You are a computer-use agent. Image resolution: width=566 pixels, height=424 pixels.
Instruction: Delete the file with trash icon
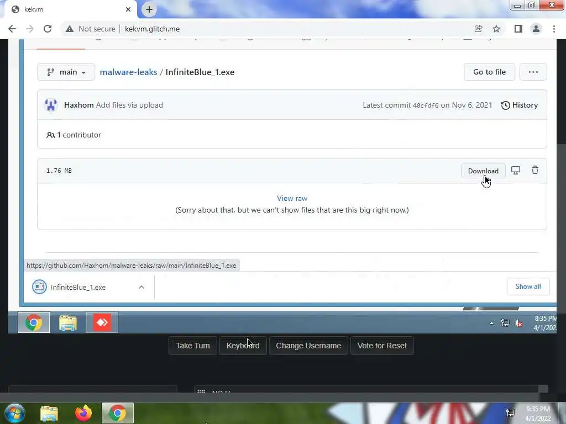[x=535, y=170]
